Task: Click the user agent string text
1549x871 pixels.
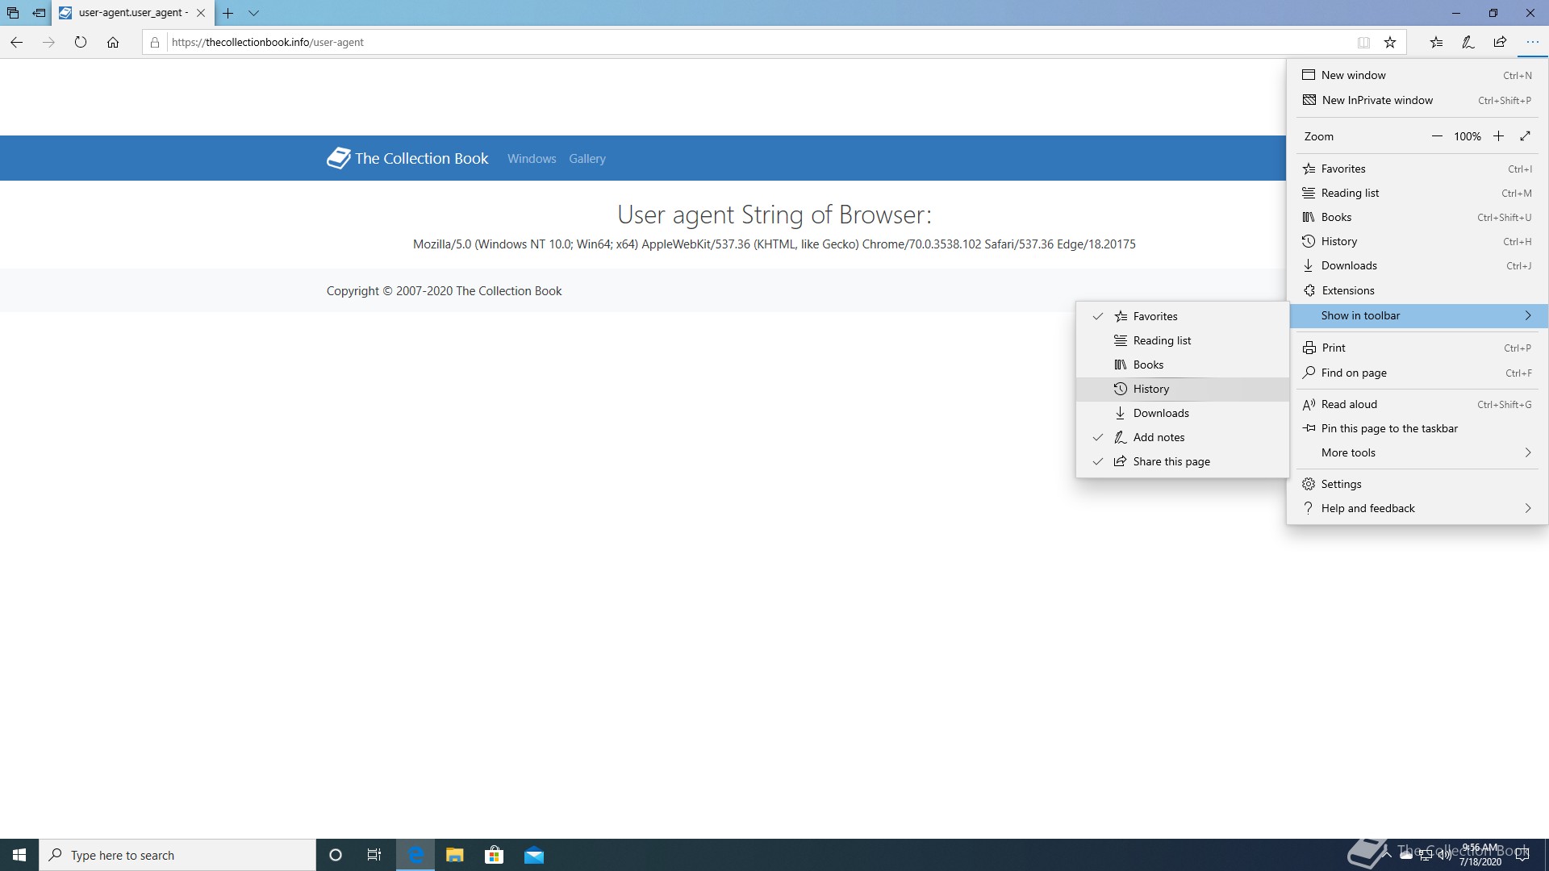Action: click(x=774, y=244)
